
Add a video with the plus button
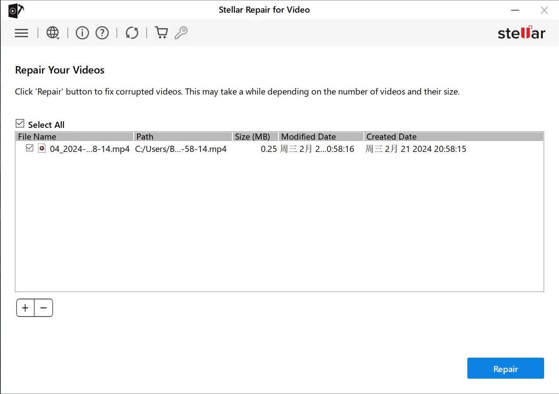tap(25, 308)
